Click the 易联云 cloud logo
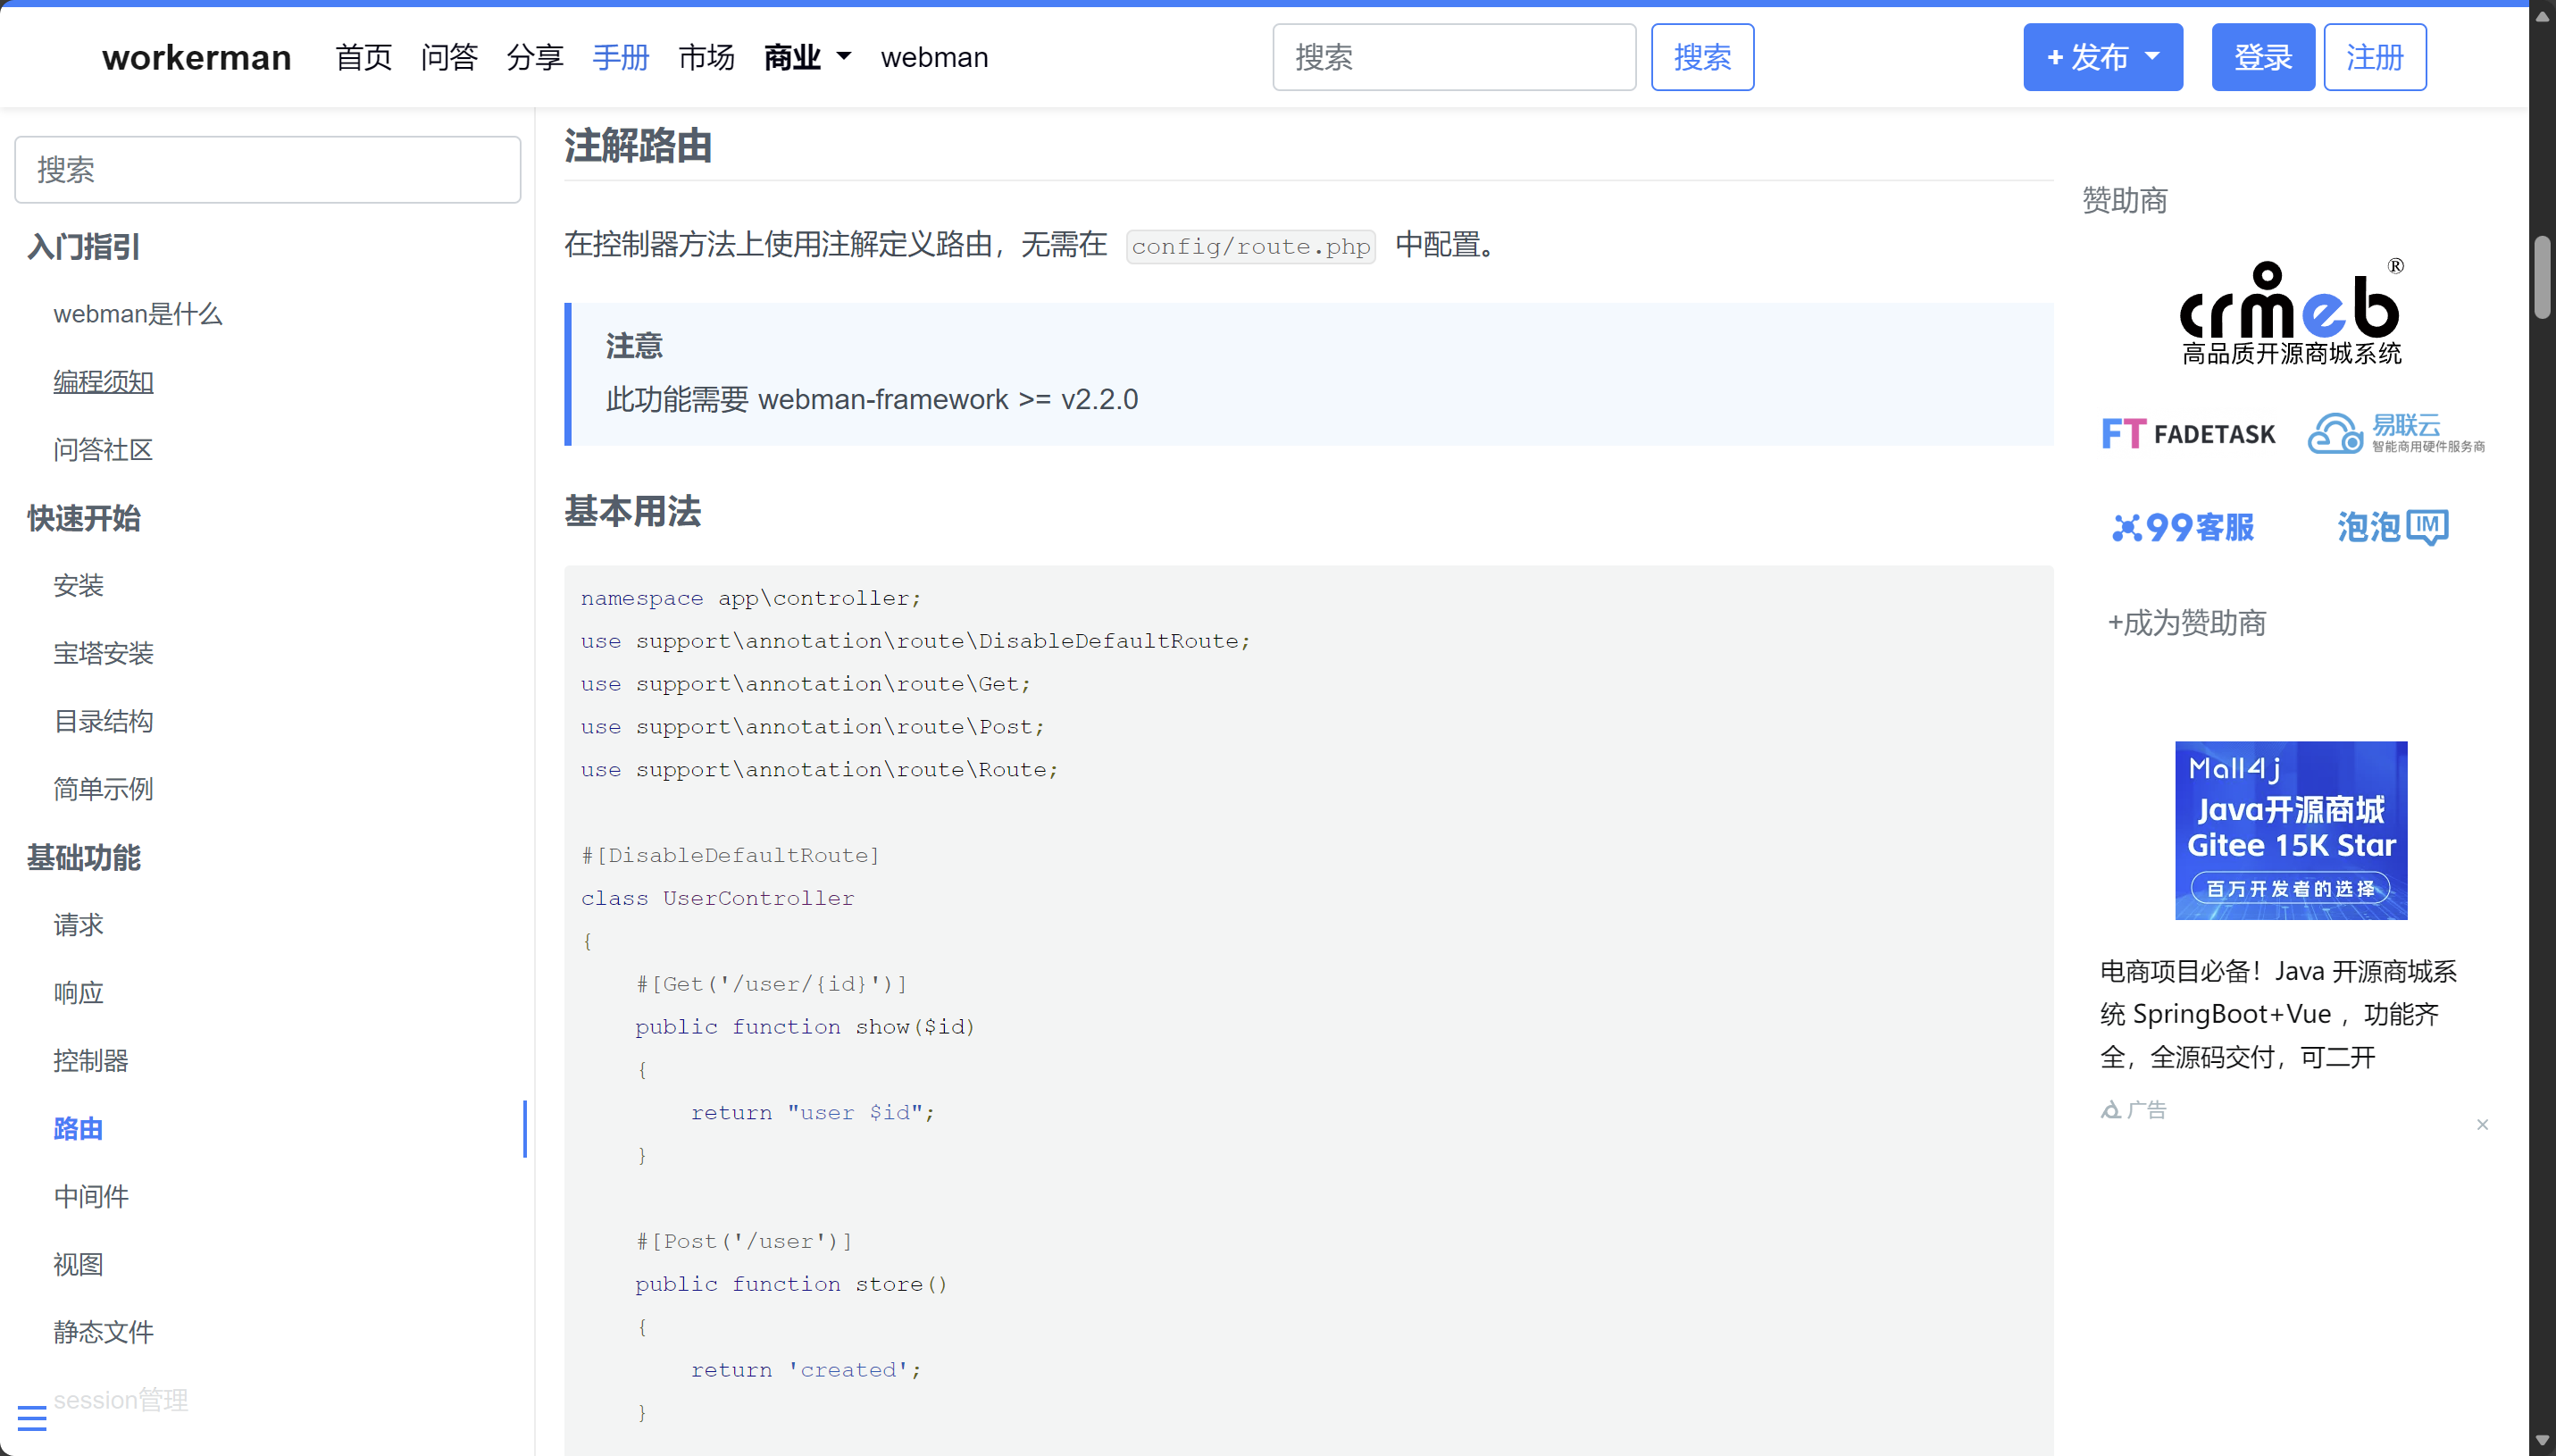Viewport: 2556px width, 1456px height. pyautogui.click(x=2395, y=434)
